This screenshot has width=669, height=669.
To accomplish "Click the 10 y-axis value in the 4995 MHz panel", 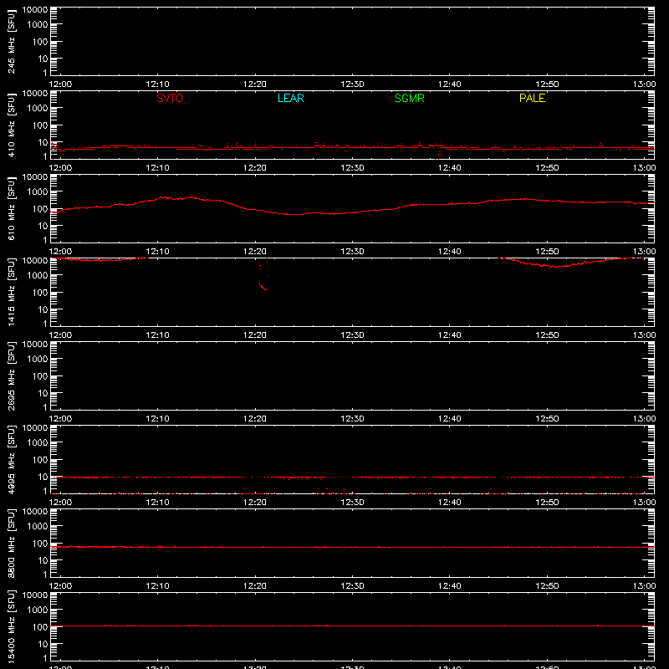I will (x=43, y=477).
